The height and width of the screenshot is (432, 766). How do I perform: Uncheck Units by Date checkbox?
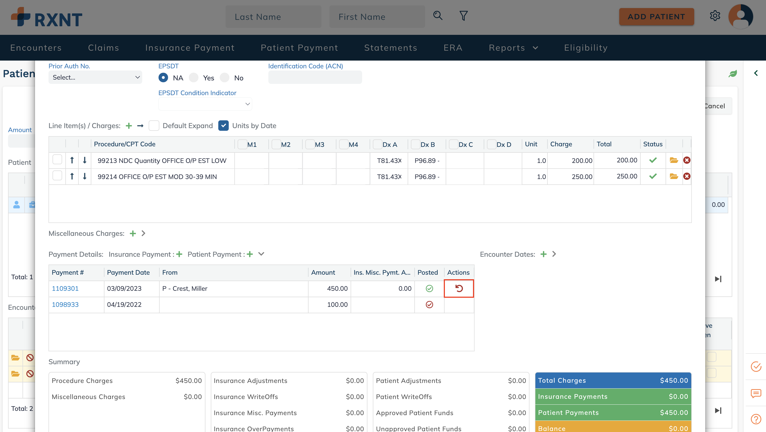223,126
